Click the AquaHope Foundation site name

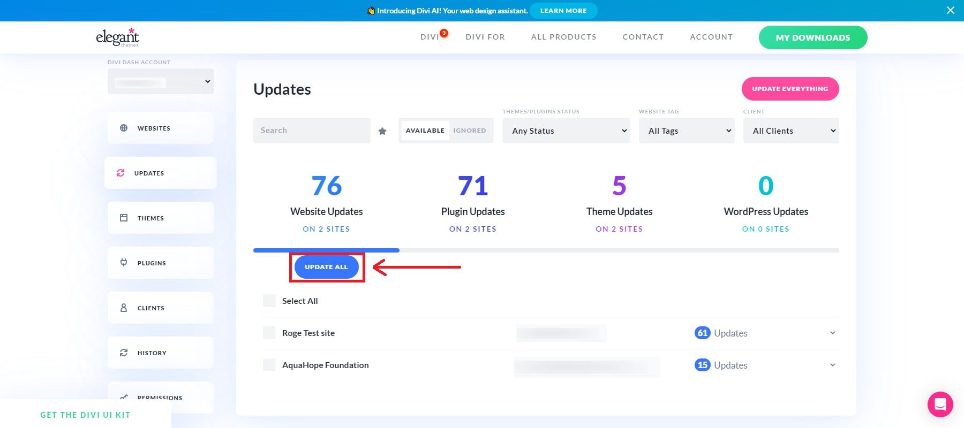pyautogui.click(x=326, y=365)
